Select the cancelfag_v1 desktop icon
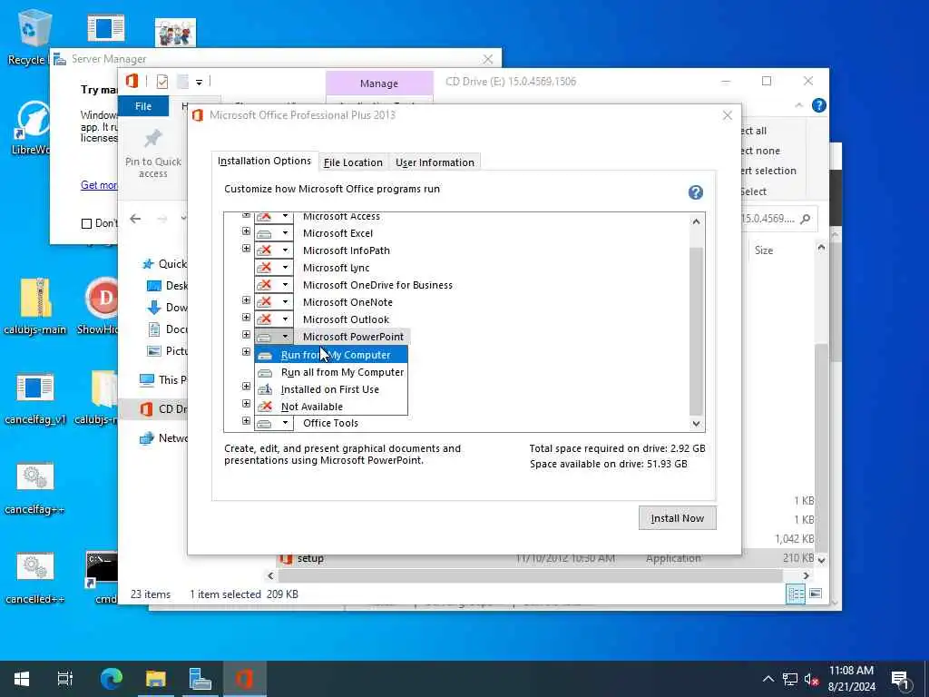The image size is (929, 697). click(35, 399)
